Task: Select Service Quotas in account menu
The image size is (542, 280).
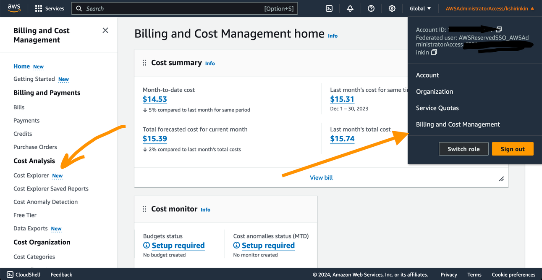Action: coord(437,108)
